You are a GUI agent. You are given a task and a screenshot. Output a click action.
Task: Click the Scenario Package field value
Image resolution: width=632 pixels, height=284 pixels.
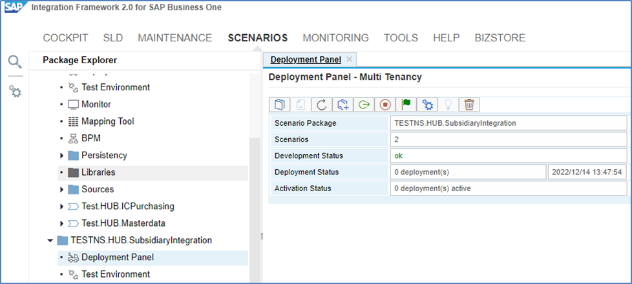click(508, 123)
